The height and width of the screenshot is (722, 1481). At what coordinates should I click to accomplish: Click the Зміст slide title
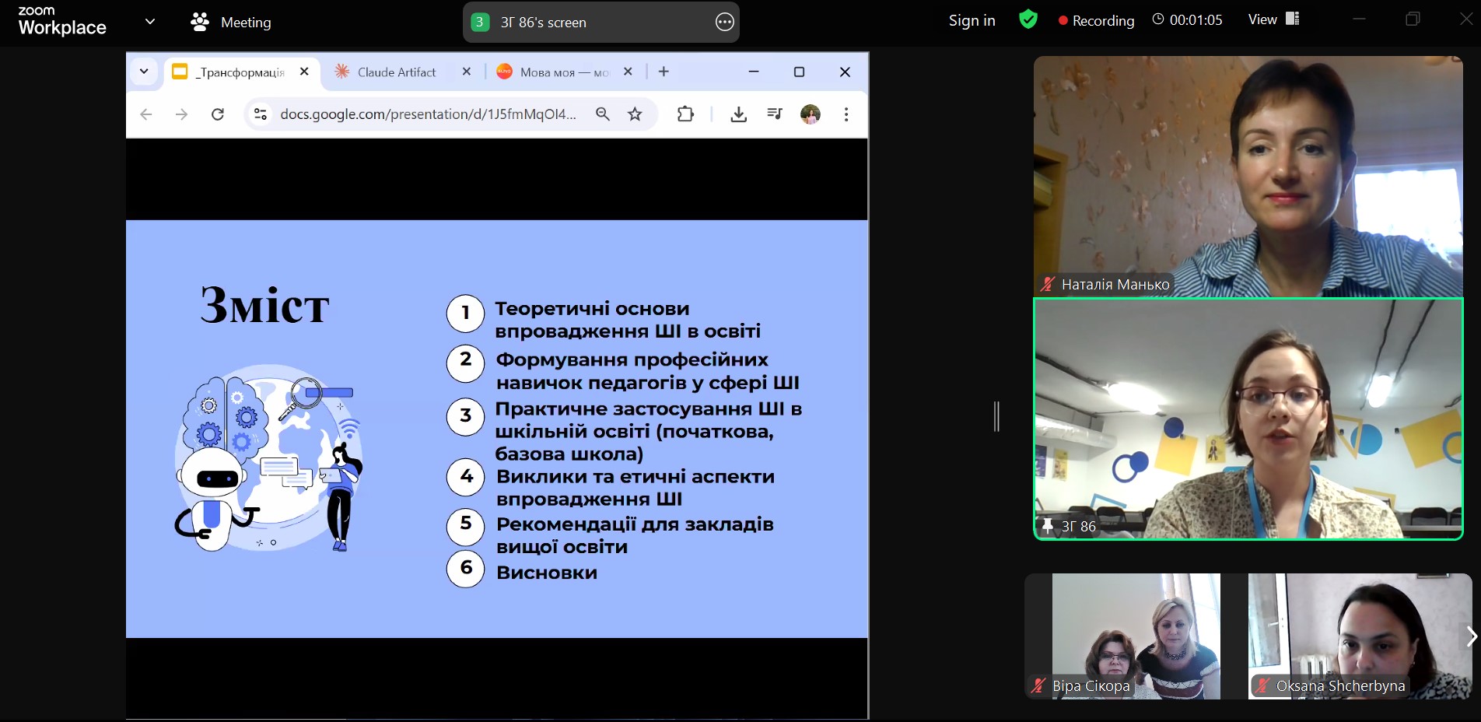pos(265,304)
